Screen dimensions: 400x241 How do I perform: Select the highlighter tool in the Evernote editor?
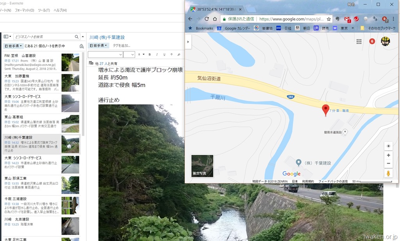tap(179, 54)
